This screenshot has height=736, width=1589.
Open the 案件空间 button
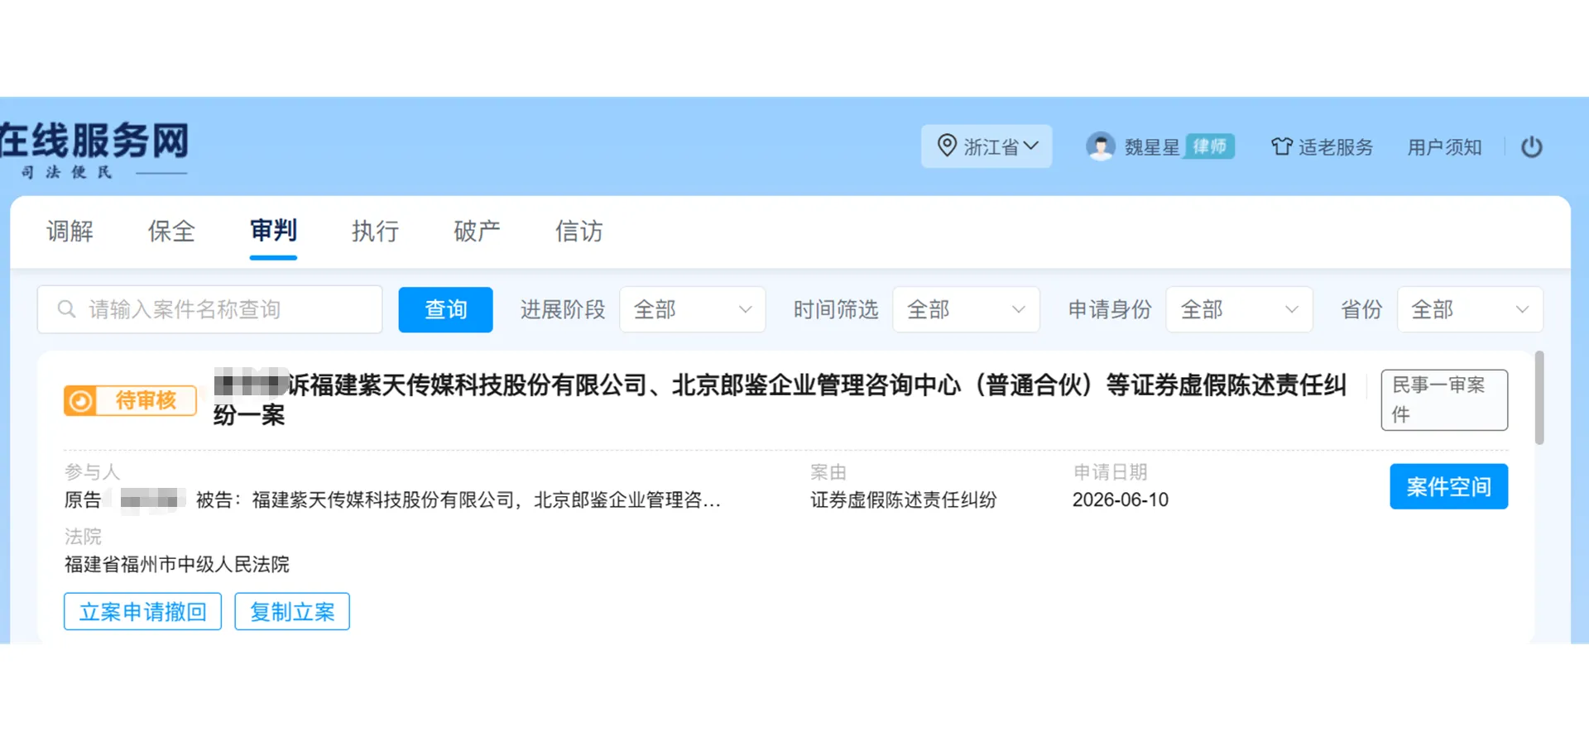[x=1448, y=486]
